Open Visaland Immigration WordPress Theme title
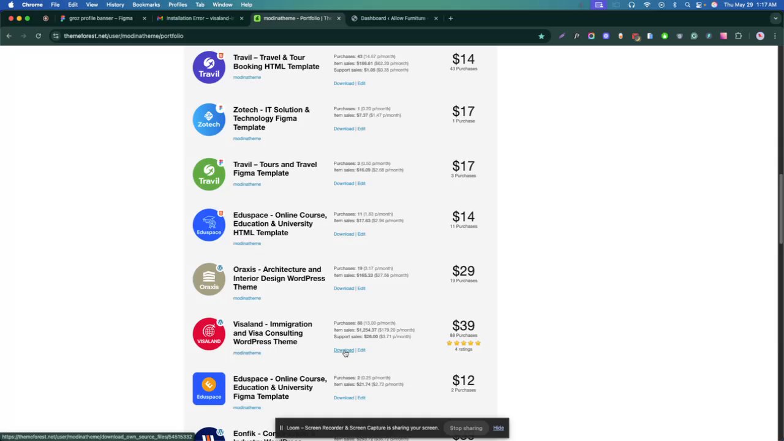The width and height of the screenshot is (784, 441). (x=273, y=333)
